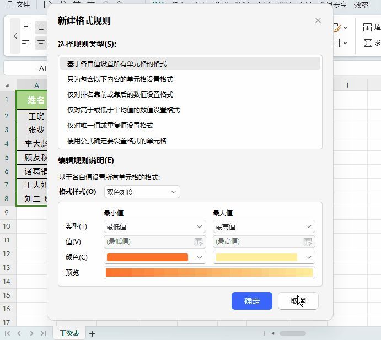Select column A header
The width and height of the screenshot is (381, 340).
pos(32,85)
